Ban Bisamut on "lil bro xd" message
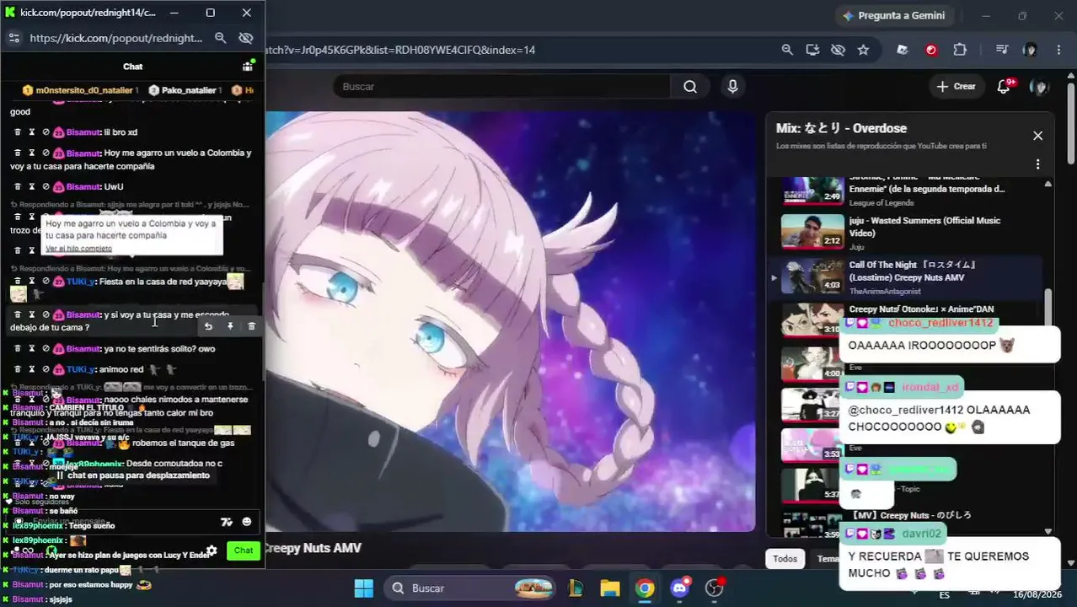 coord(46,132)
